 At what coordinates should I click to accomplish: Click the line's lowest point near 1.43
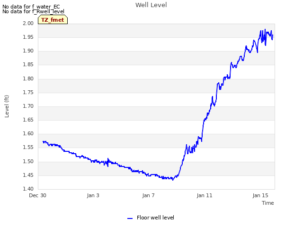pyautogui.click(x=173, y=180)
